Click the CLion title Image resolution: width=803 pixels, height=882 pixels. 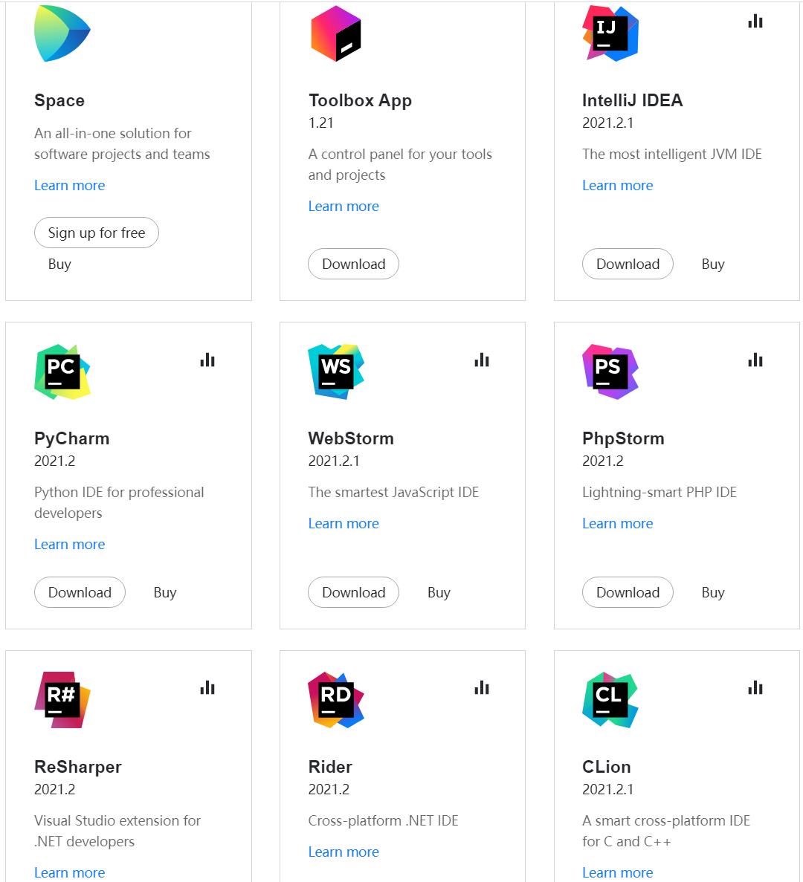point(607,767)
